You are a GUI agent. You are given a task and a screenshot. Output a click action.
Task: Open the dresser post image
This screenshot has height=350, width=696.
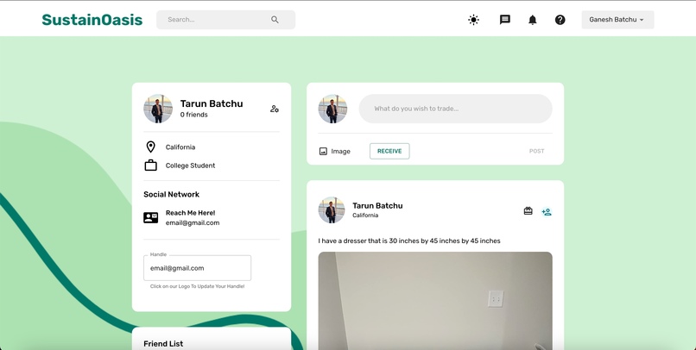[x=435, y=301]
